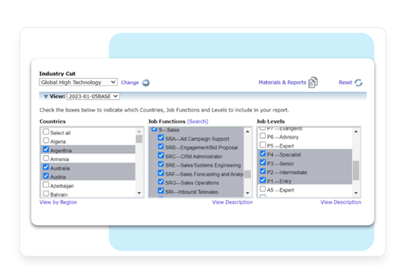Image resolution: width=403 pixels, height=269 pixels.
Task: Check the Armenia checkbox
Action: click(46, 158)
